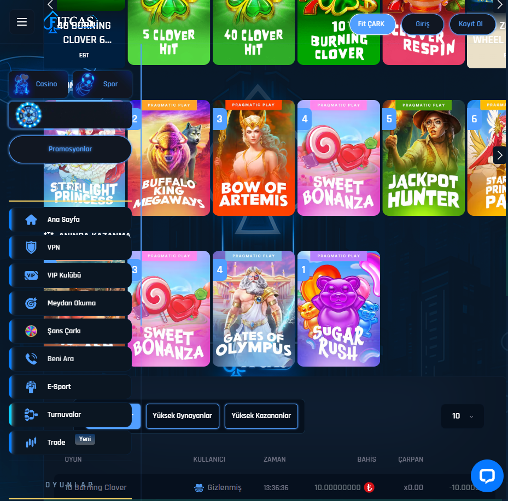Switch to the Yüksek Oynayanlar tab
The image size is (508, 501).
pyautogui.click(x=183, y=416)
